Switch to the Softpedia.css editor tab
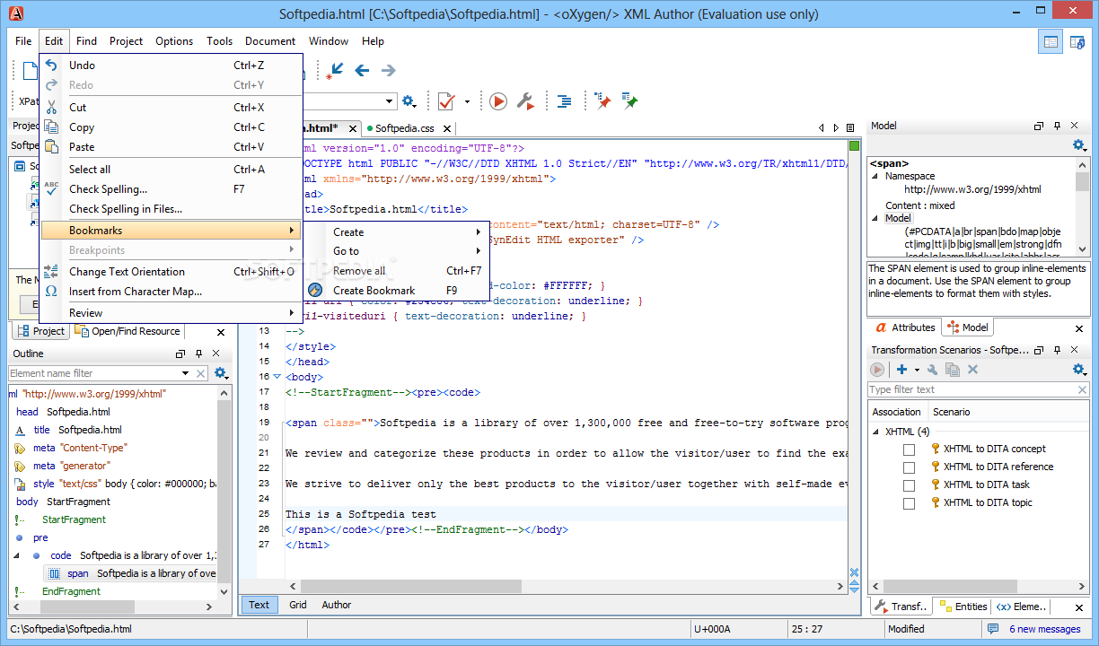The height and width of the screenshot is (646, 1099). click(404, 128)
